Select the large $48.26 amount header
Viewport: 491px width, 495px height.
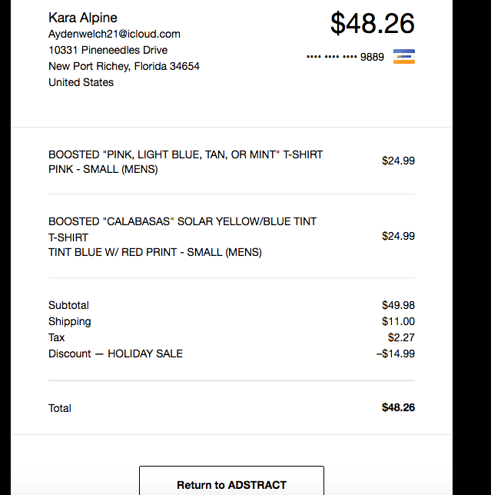373,23
